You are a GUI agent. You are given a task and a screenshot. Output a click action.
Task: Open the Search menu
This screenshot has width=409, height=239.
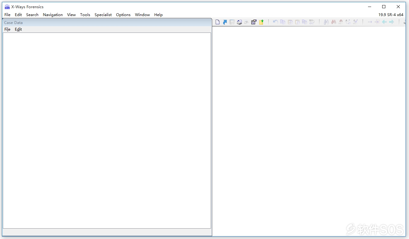click(x=32, y=15)
